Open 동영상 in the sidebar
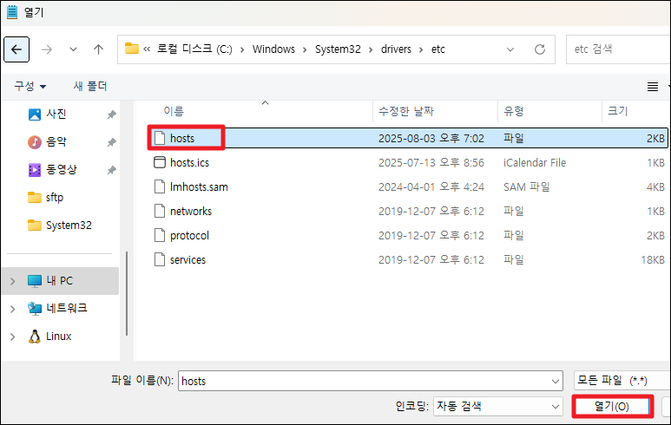Image resolution: width=671 pixels, height=425 pixels. (52, 170)
